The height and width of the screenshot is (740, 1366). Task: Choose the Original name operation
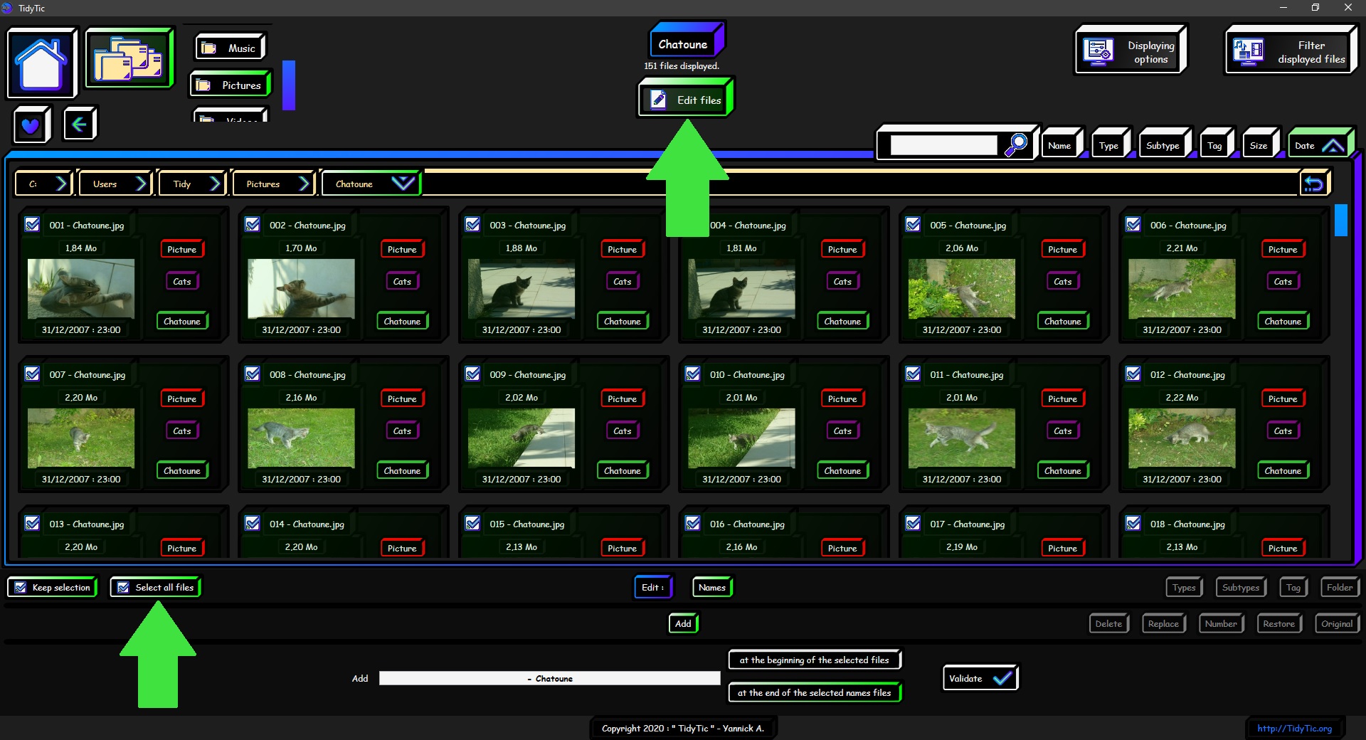point(1337,623)
